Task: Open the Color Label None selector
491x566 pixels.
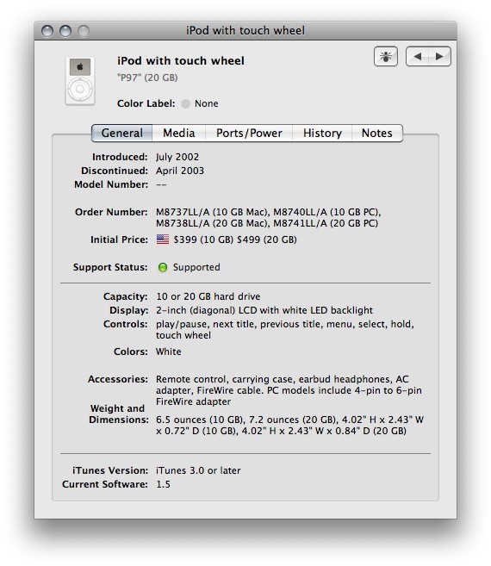Action: coord(200,103)
